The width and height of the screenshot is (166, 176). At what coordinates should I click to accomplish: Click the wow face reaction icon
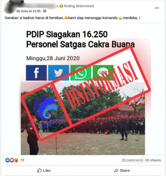(x=16, y=160)
